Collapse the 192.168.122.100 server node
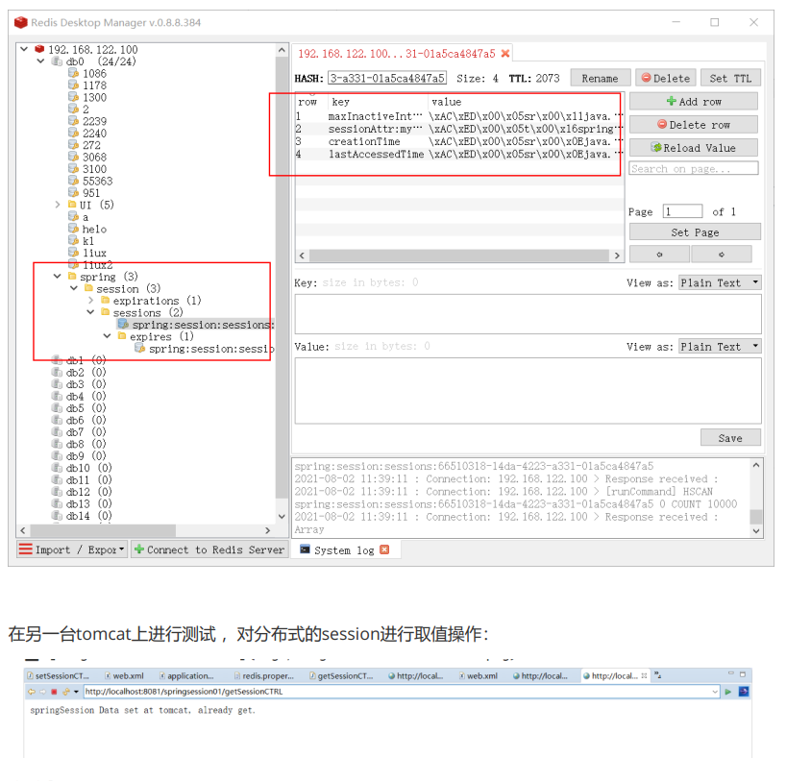This screenshot has width=811, height=781. click(24, 49)
